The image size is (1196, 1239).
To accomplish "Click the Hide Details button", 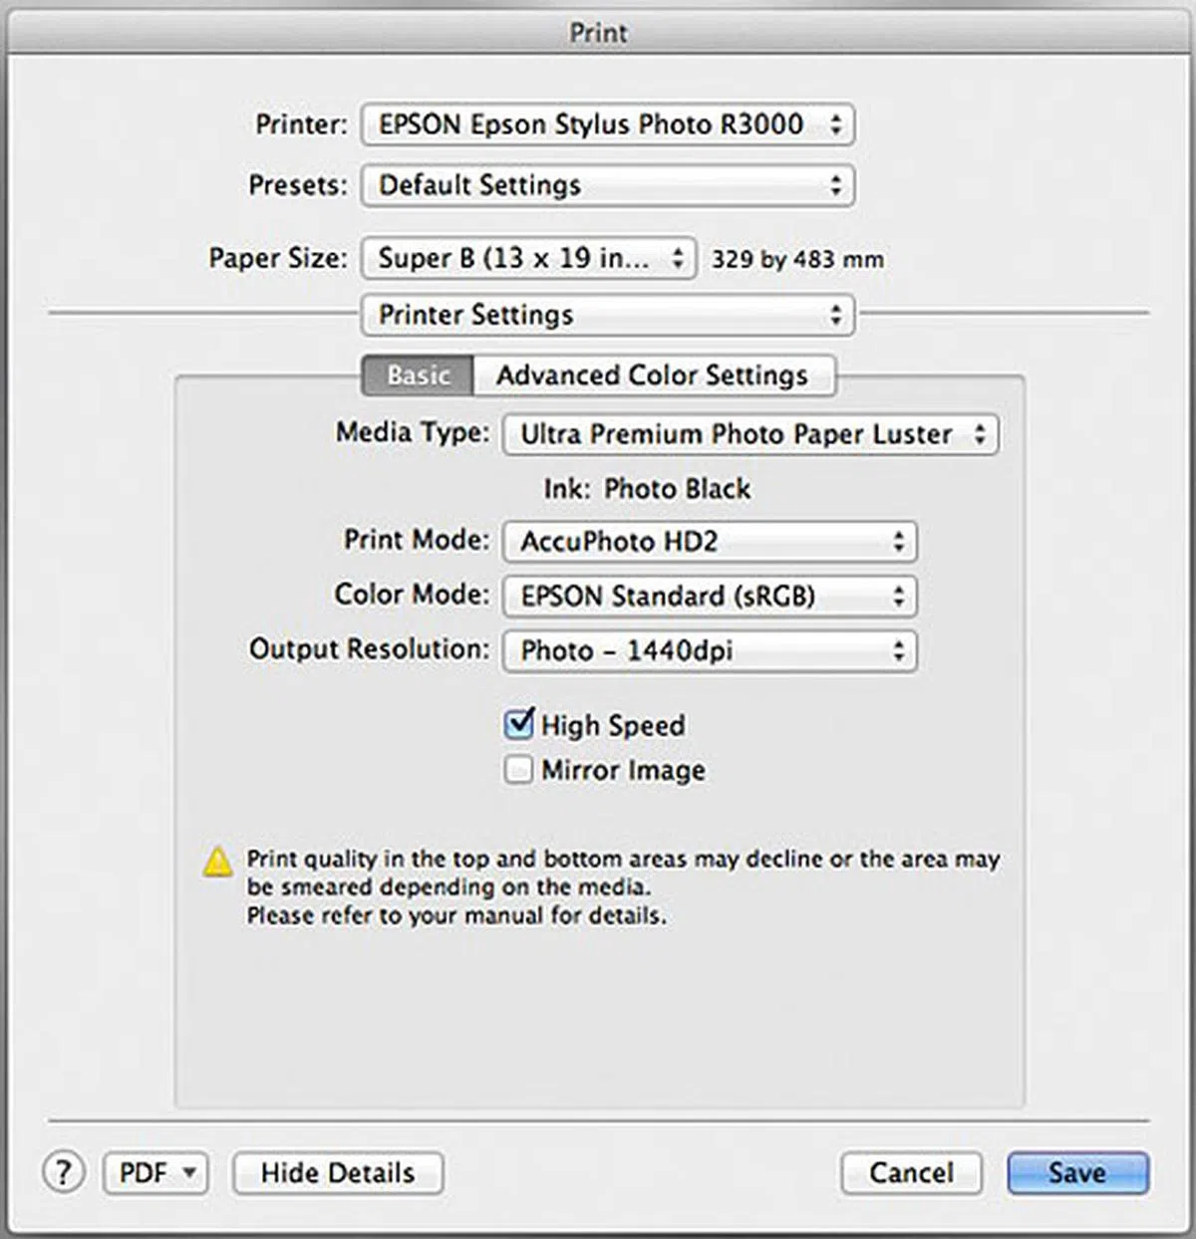I will tap(338, 1173).
